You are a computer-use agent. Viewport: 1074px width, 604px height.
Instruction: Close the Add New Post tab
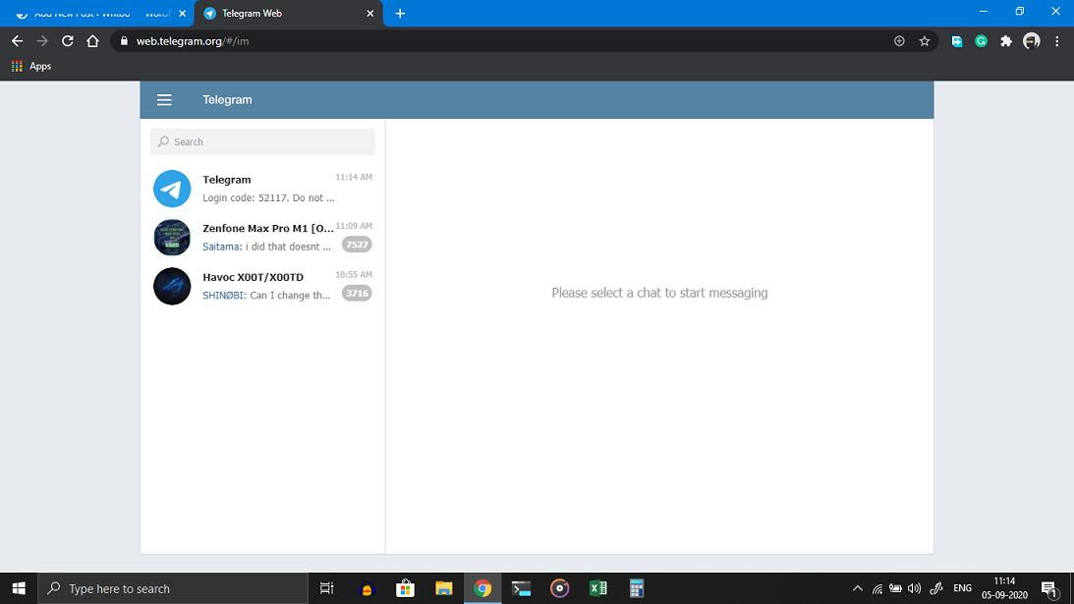182,14
